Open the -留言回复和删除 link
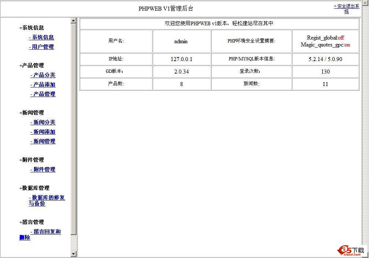 tap(40, 235)
